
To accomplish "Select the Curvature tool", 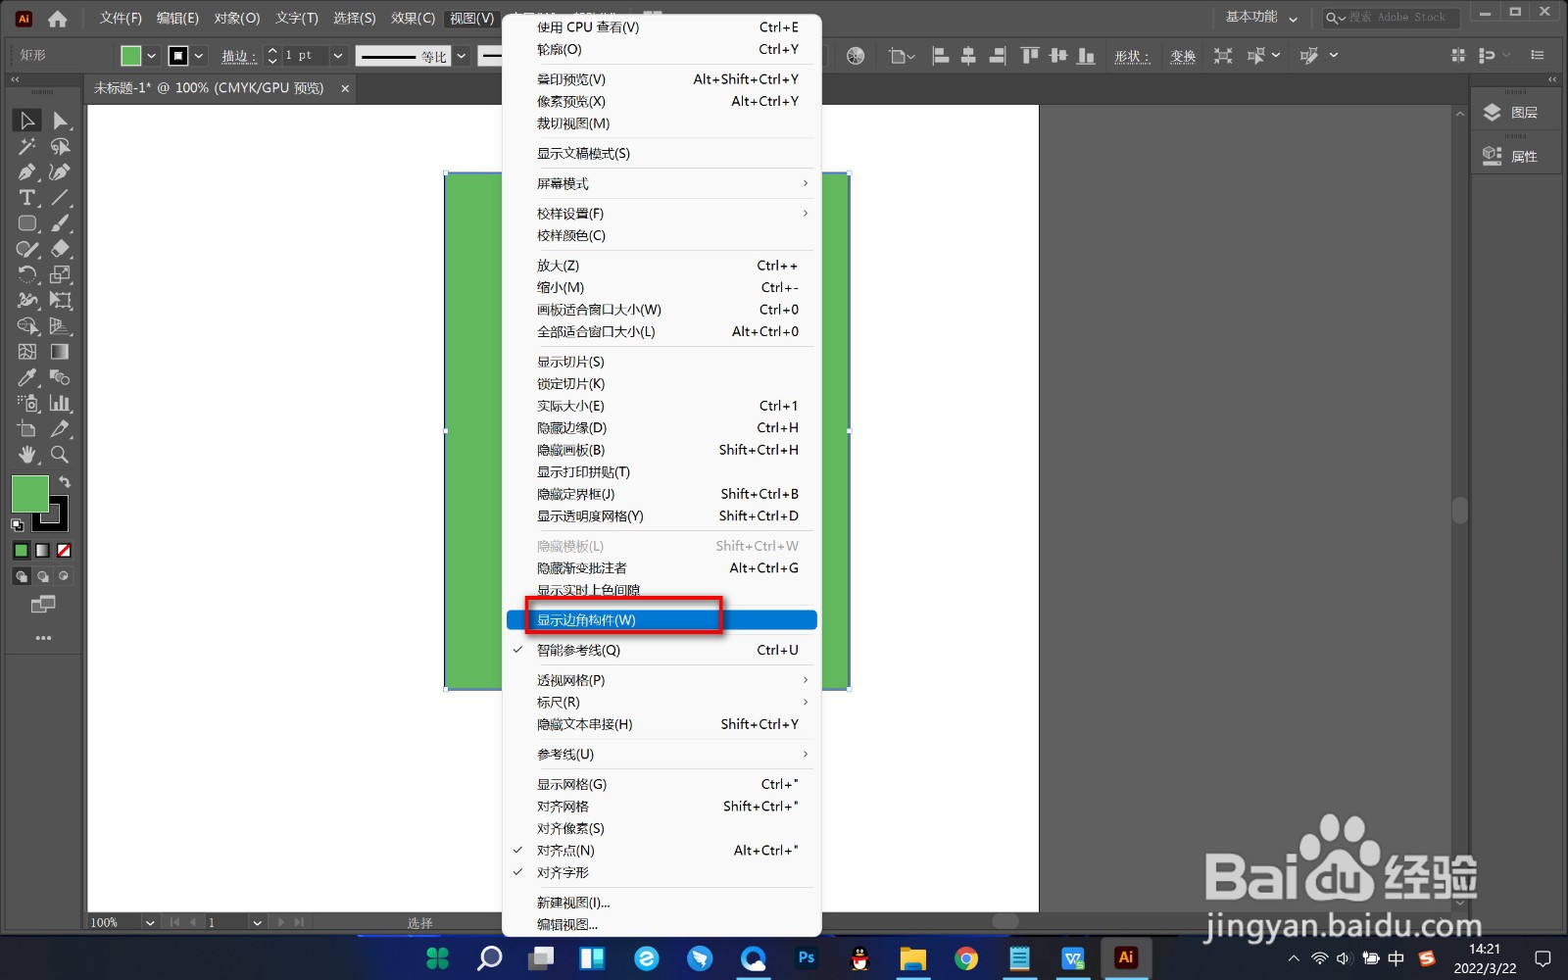I will click(60, 171).
